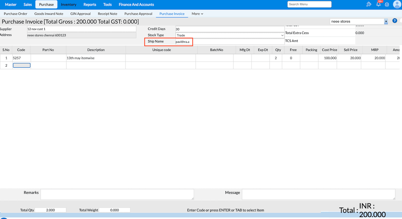Open the theme paintbrush icon
The image size is (402, 219).
[x=369, y=5]
